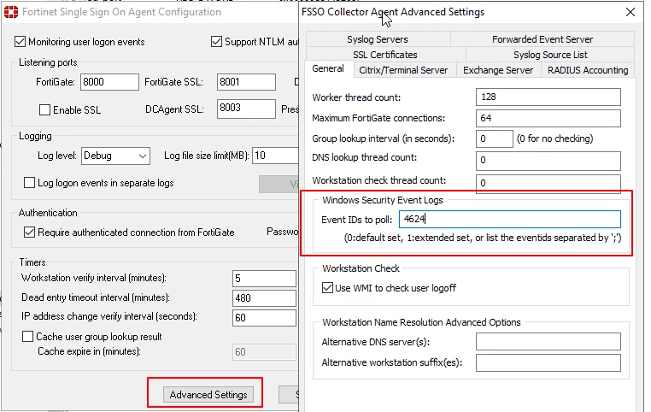Switch to Citrix/Terminal Server tab
The width and height of the screenshot is (651, 412).
[403, 70]
